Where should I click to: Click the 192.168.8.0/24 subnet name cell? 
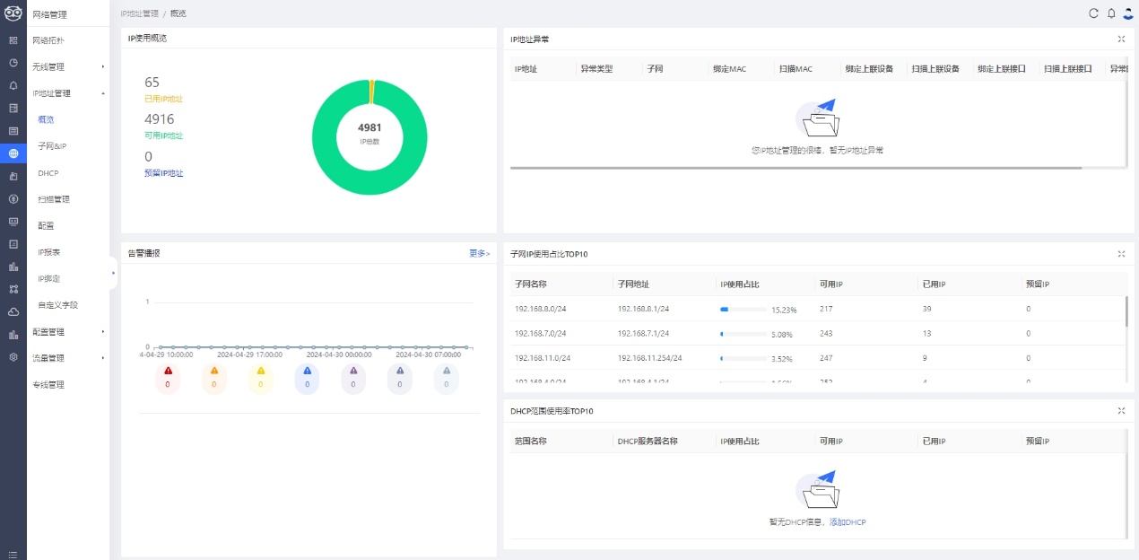[543, 309]
